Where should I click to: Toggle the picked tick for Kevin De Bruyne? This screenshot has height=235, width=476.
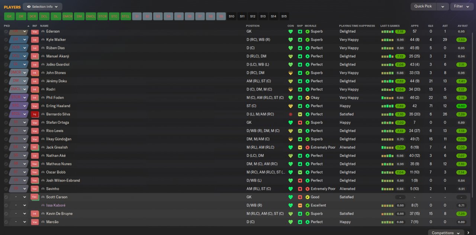pyautogui.click(x=6, y=214)
